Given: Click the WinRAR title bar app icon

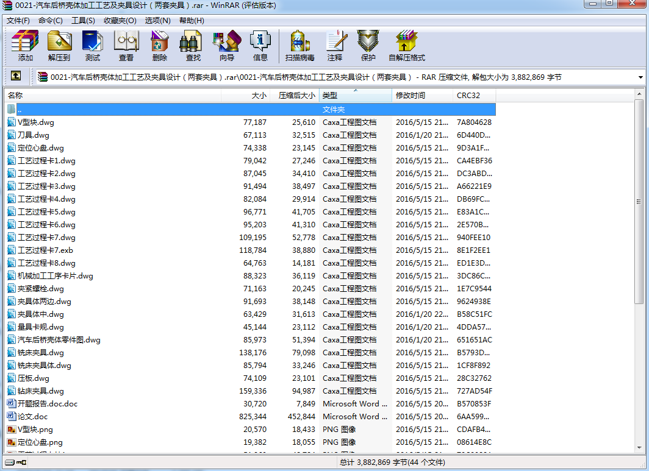Looking at the screenshot, I should [x=7, y=5].
